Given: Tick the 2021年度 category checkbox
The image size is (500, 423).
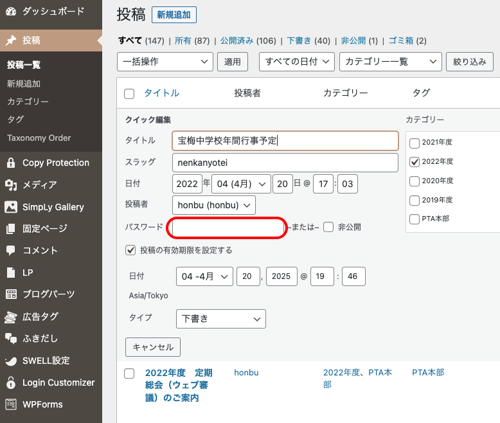Looking at the screenshot, I should click(415, 143).
